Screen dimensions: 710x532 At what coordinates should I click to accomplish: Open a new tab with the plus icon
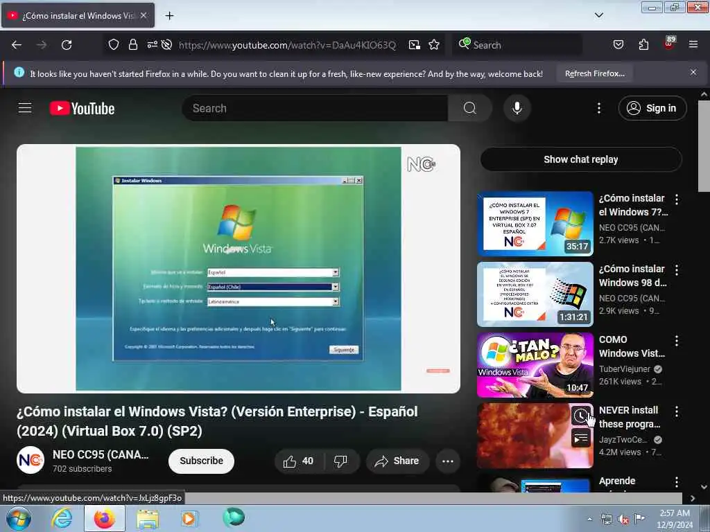tap(169, 16)
